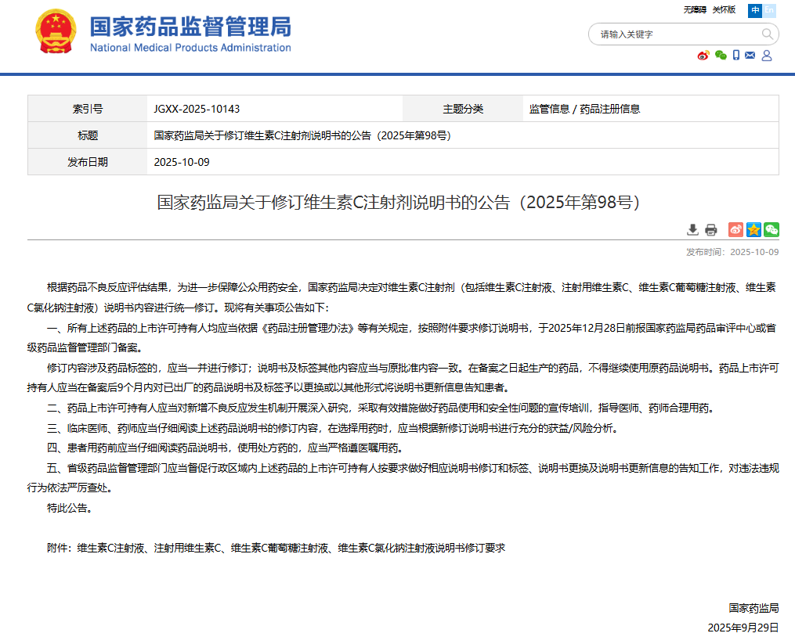Viewport: 795px width, 644px height.
Task: Click the email envelope icon
Action: pyautogui.click(x=750, y=56)
